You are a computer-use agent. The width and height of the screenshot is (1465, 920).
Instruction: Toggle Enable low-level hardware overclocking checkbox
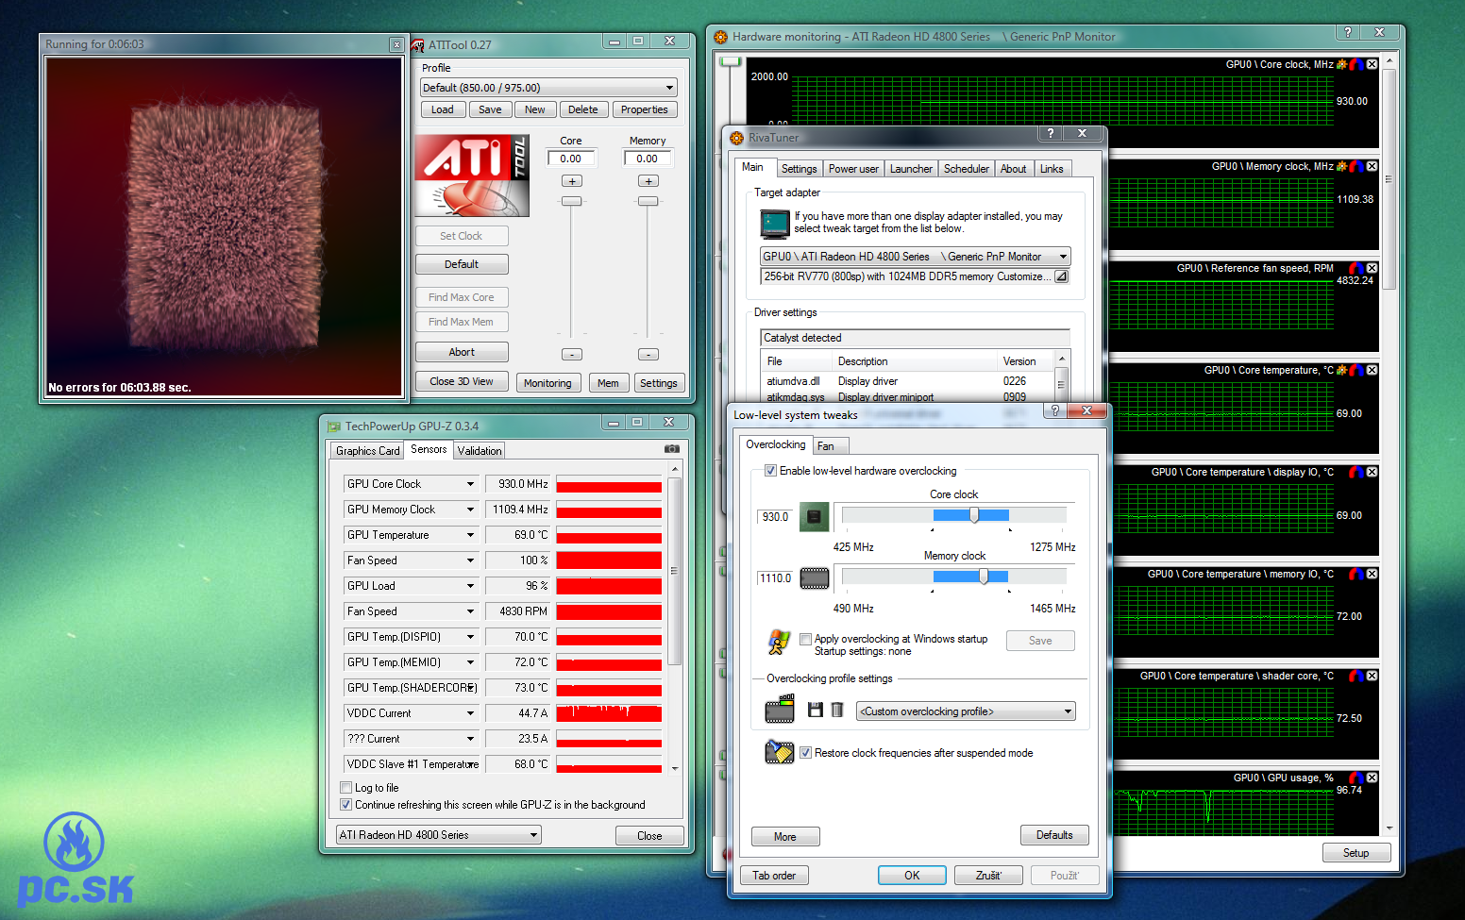pyautogui.click(x=770, y=471)
